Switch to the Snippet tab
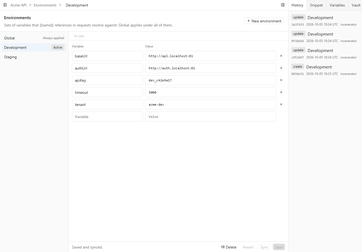This screenshot has height=252, width=362. pos(316,5)
